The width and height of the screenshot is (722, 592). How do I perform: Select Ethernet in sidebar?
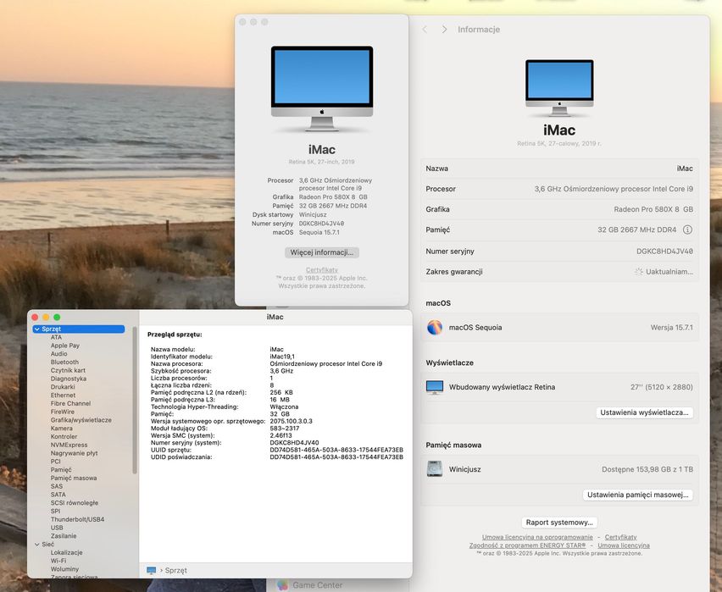[63, 396]
